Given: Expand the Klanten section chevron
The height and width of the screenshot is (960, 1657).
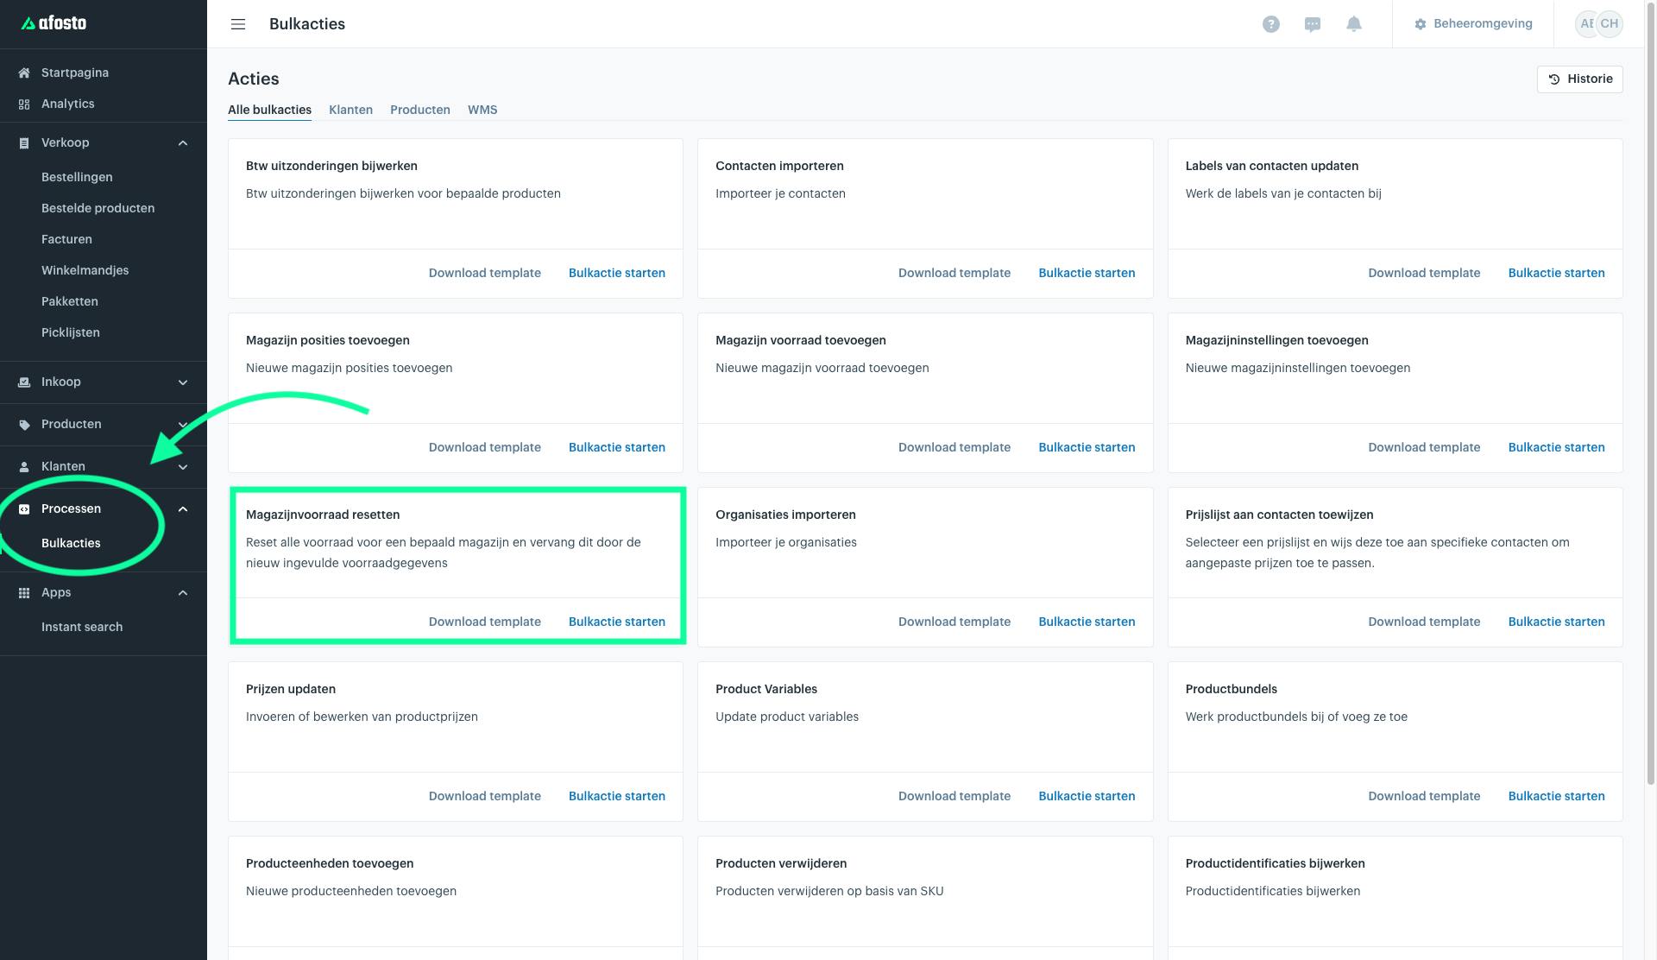Looking at the screenshot, I should (x=183, y=466).
